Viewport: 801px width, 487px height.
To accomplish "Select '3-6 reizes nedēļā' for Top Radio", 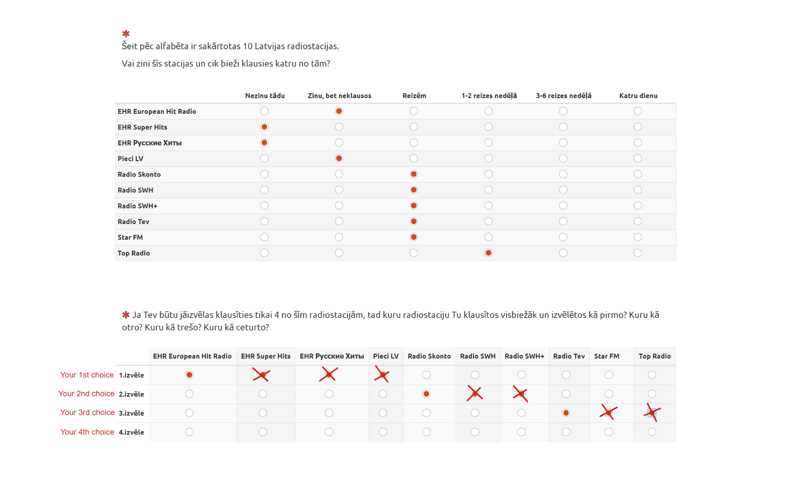I will pyautogui.click(x=563, y=253).
